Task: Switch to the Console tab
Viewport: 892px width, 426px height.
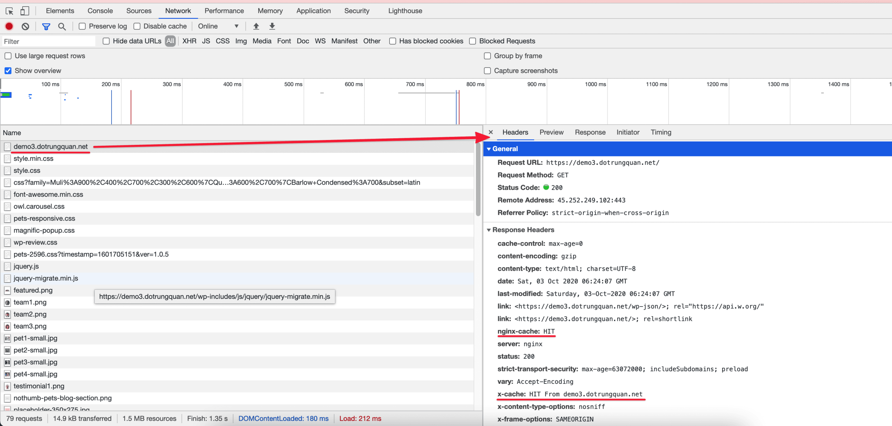Action: (100, 11)
